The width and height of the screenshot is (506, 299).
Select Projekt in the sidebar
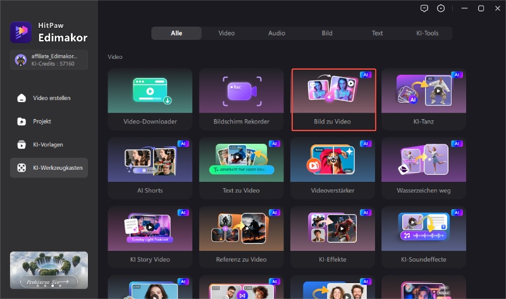coord(49,121)
